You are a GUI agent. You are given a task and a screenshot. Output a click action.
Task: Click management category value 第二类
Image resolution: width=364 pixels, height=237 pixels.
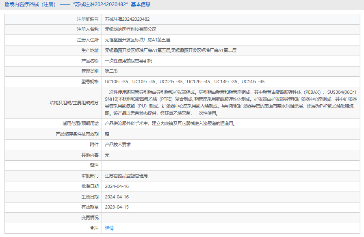pyautogui.click(x=111, y=71)
